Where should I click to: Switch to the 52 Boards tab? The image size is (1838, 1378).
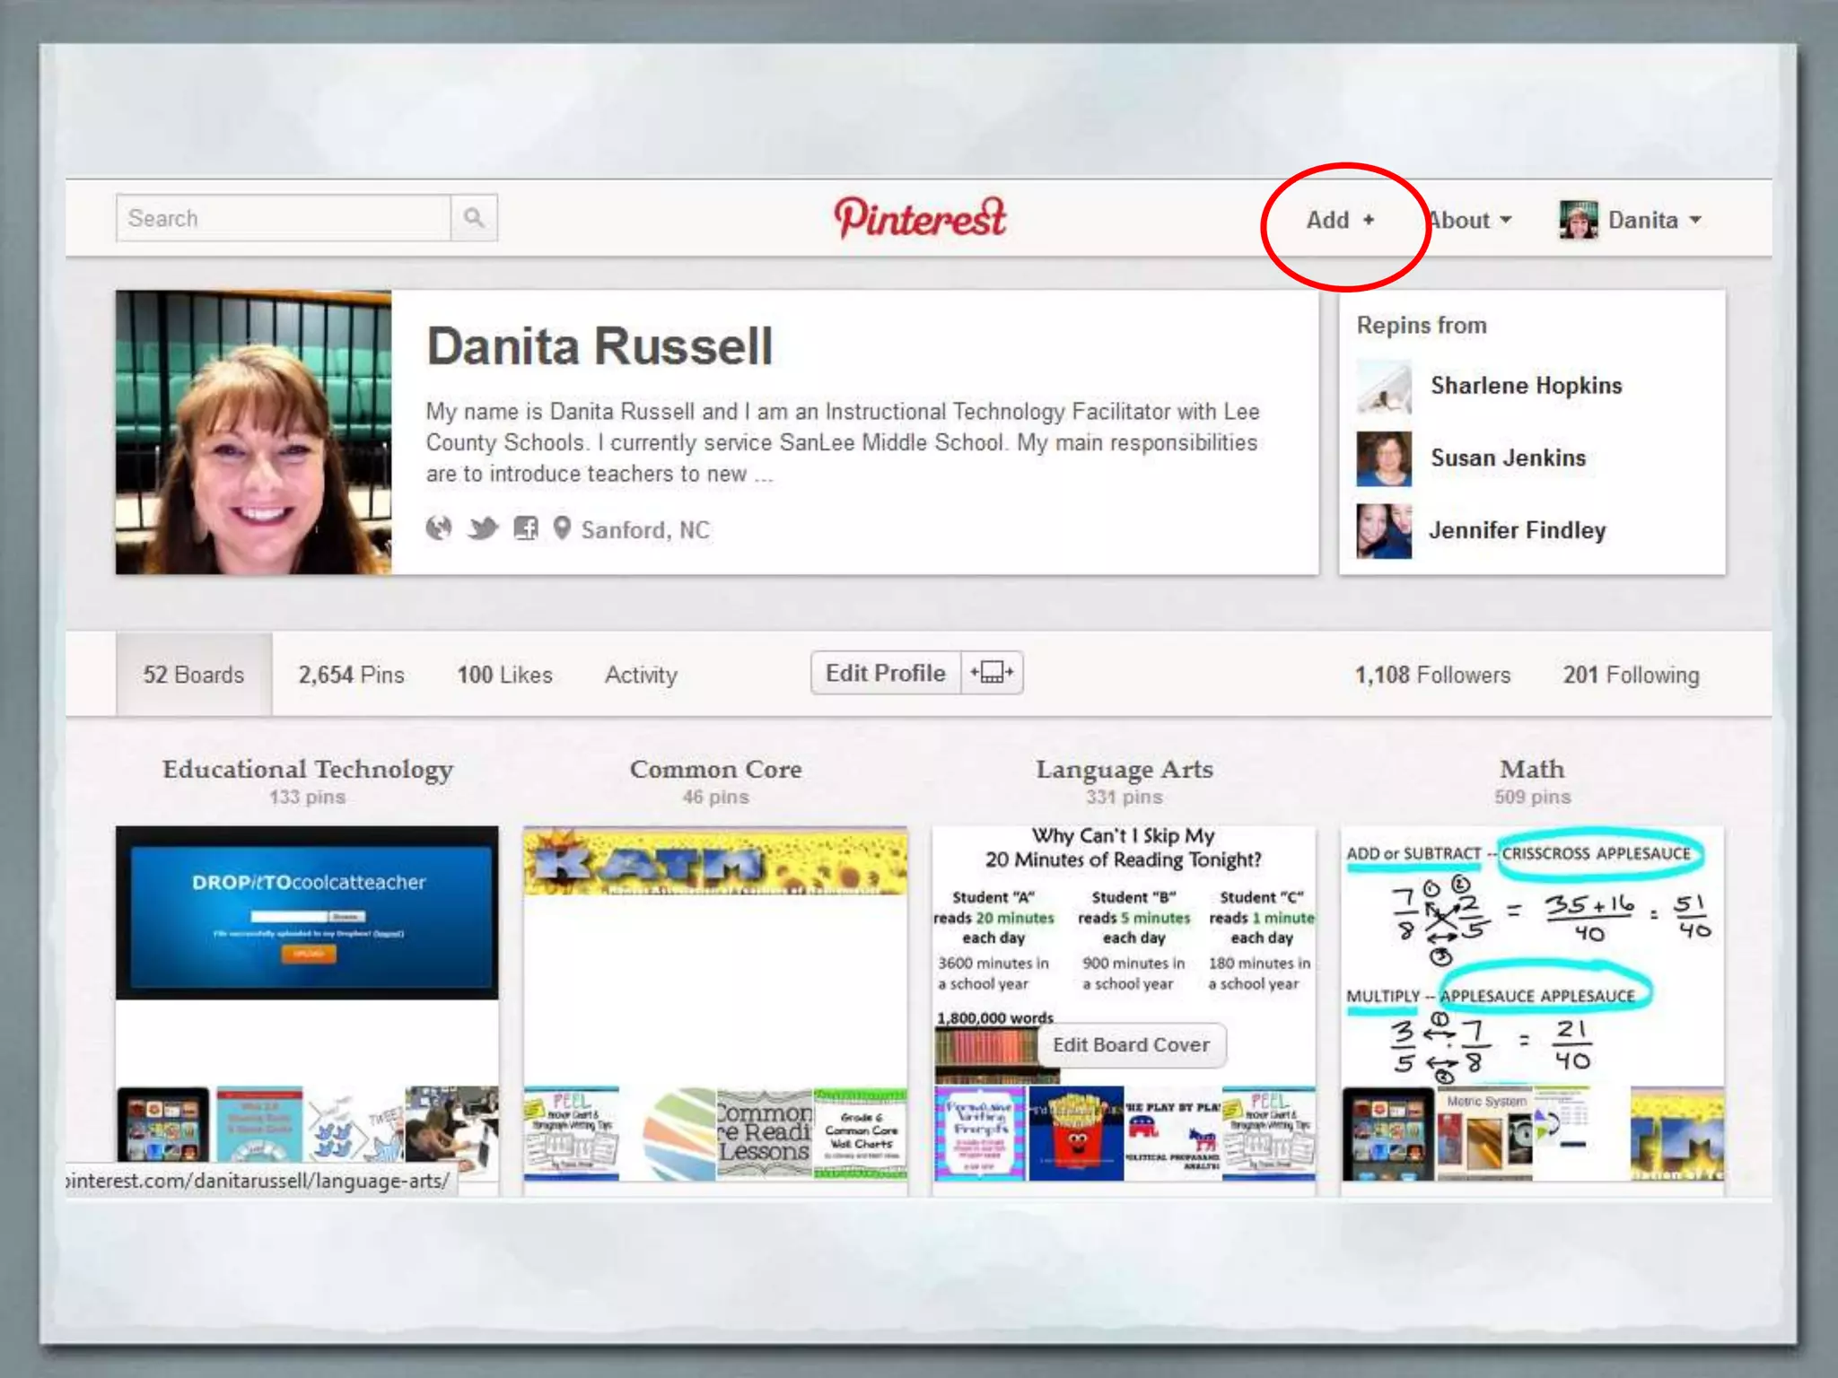[194, 675]
